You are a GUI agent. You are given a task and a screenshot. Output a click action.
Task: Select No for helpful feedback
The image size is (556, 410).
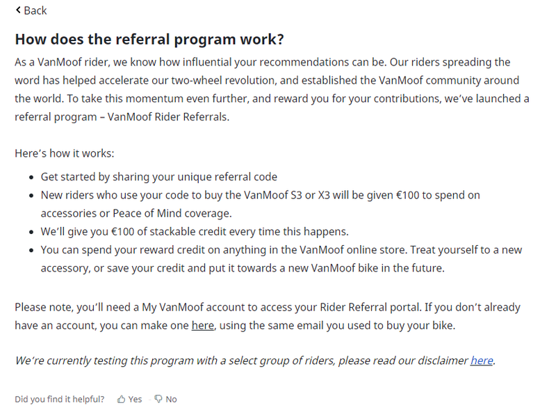pyautogui.click(x=171, y=400)
